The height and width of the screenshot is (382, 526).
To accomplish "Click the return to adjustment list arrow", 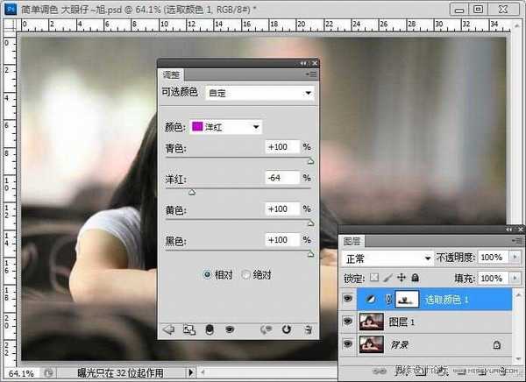I will pyautogui.click(x=168, y=329).
